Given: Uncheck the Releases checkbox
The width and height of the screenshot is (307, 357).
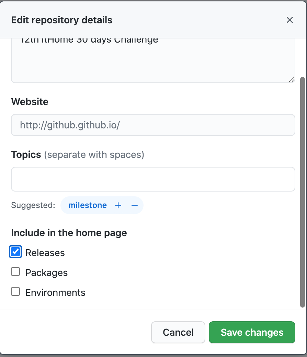Looking at the screenshot, I should 15,252.
